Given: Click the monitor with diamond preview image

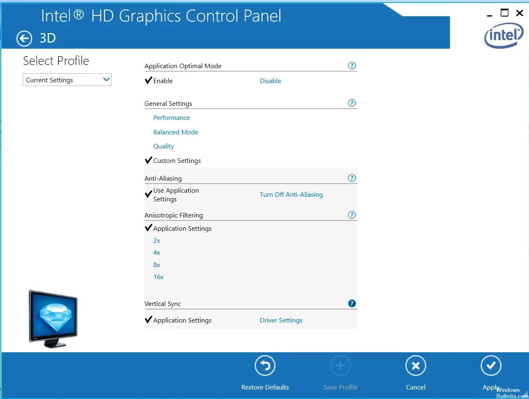Looking at the screenshot, I should (x=53, y=319).
